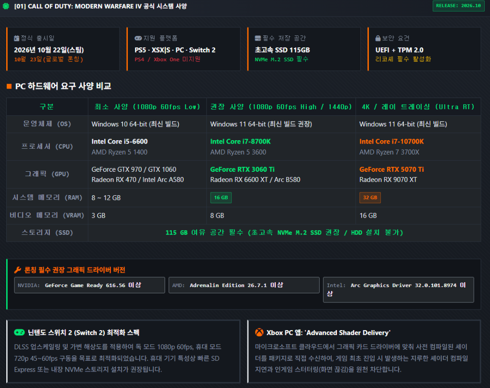This screenshot has width=490, height=388.
Task: Click GeForce RTX 3060 Ti text
Action: 242,169
